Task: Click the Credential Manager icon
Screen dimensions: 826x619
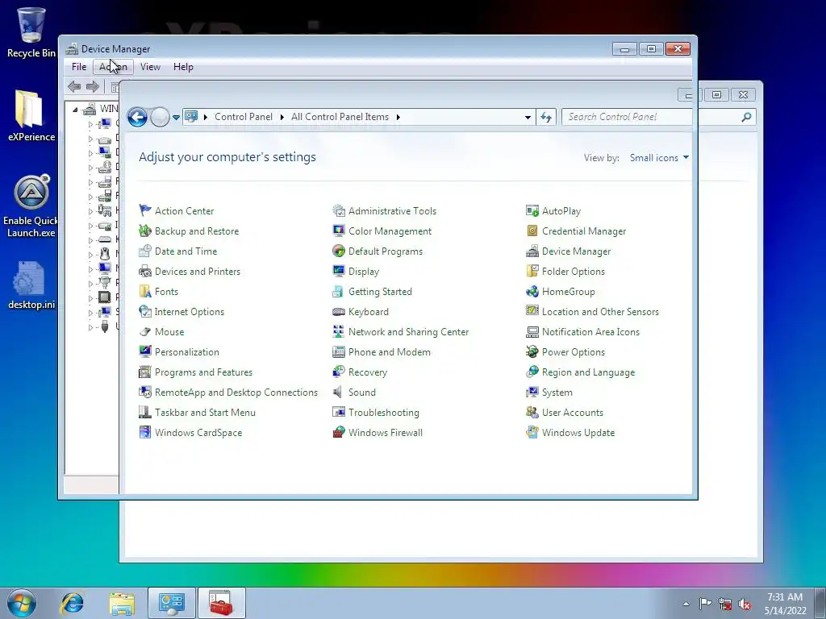Action: (532, 231)
